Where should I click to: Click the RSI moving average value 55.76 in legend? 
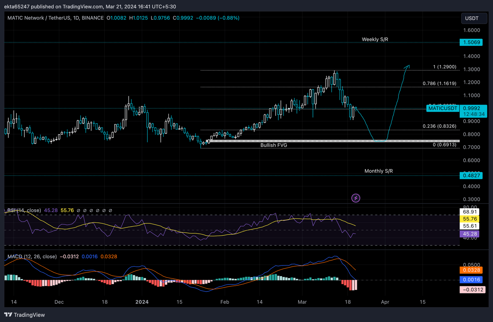pos(67,210)
